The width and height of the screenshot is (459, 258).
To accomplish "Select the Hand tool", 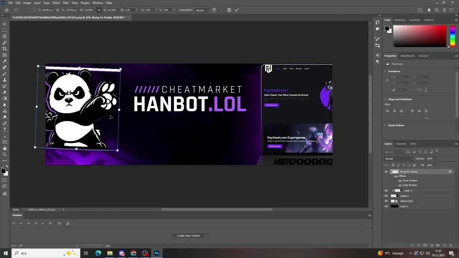I will 5,148.
